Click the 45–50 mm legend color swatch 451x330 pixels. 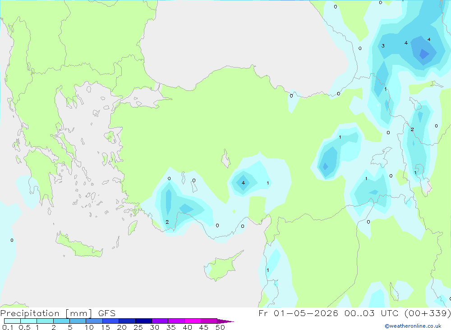(209, 321)
